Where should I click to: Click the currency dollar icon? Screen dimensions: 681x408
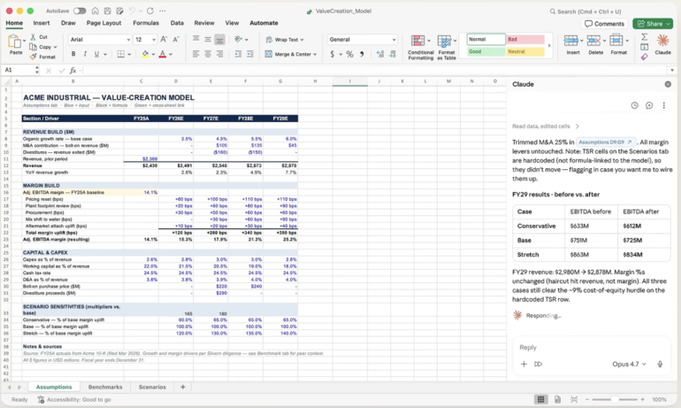click(333, 54)
